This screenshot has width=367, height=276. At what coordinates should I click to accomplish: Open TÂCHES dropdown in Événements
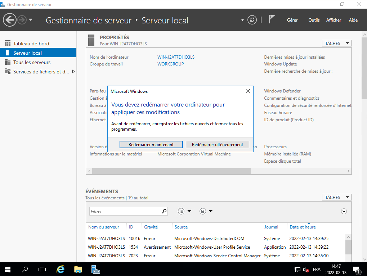[x=337, y=197]
